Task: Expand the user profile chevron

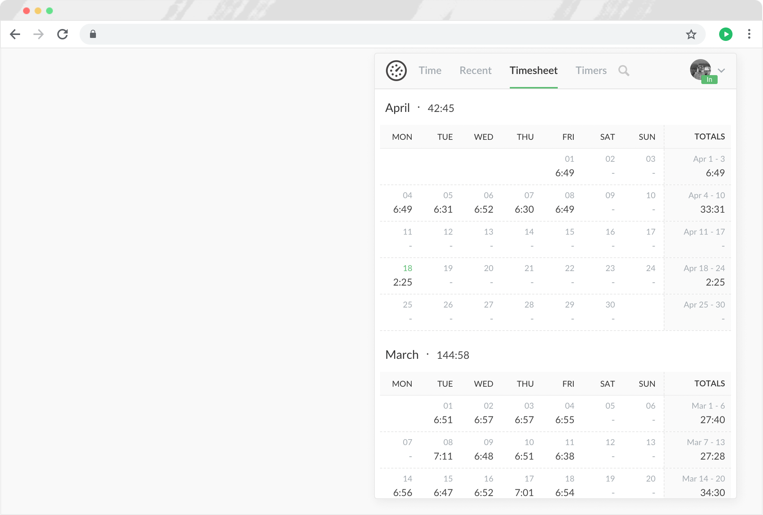Action: (721, 71)
